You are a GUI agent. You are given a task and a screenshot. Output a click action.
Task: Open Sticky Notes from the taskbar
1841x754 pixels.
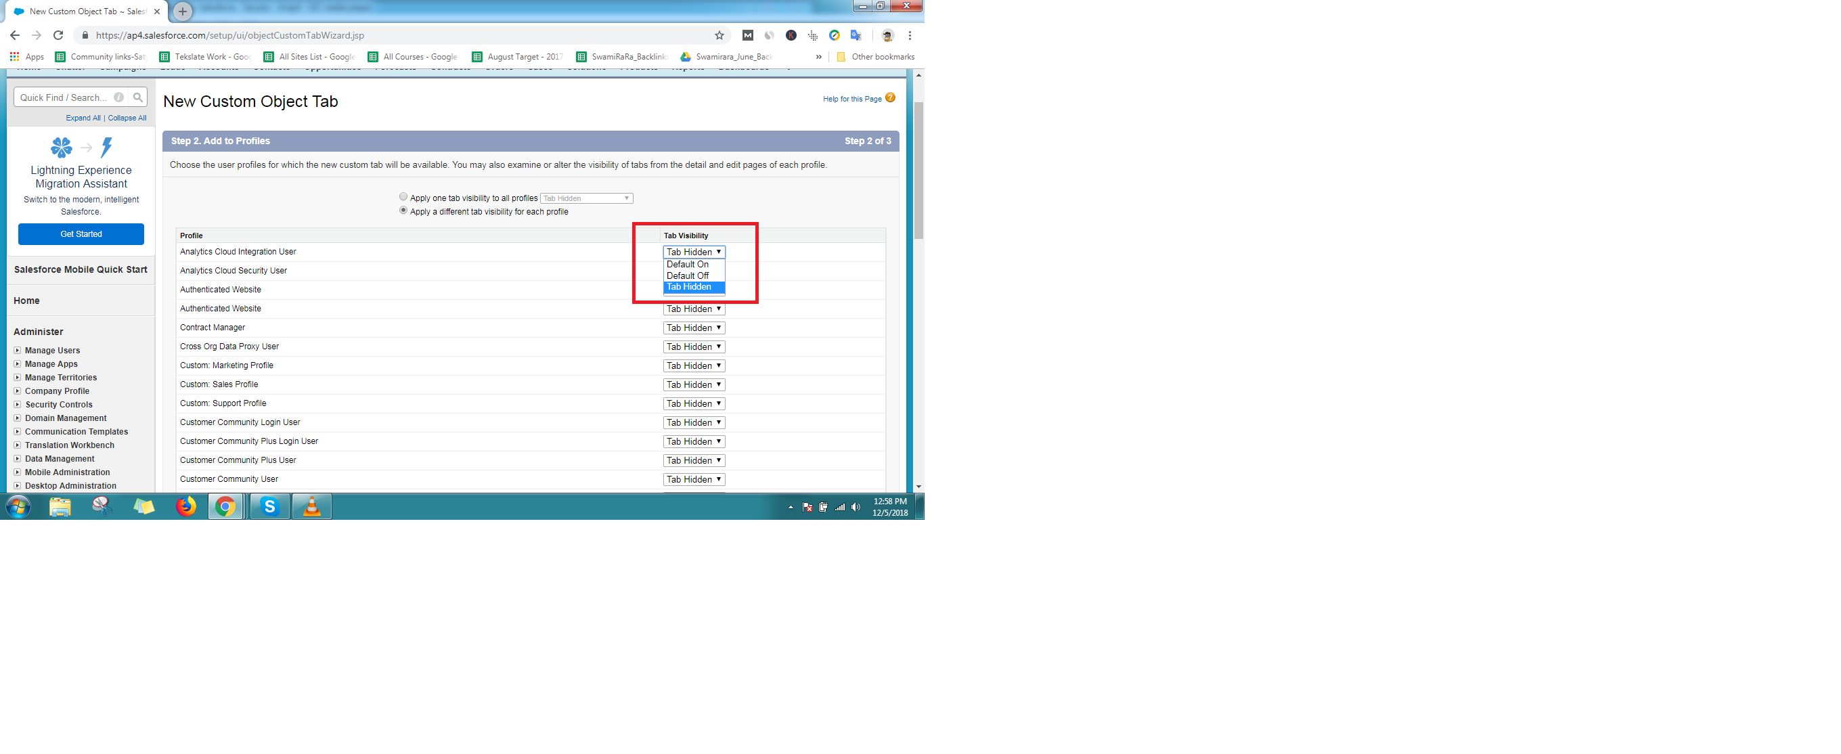143,507
